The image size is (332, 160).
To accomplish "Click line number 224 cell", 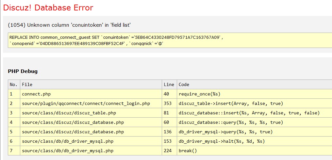I will tap(168, 151).
